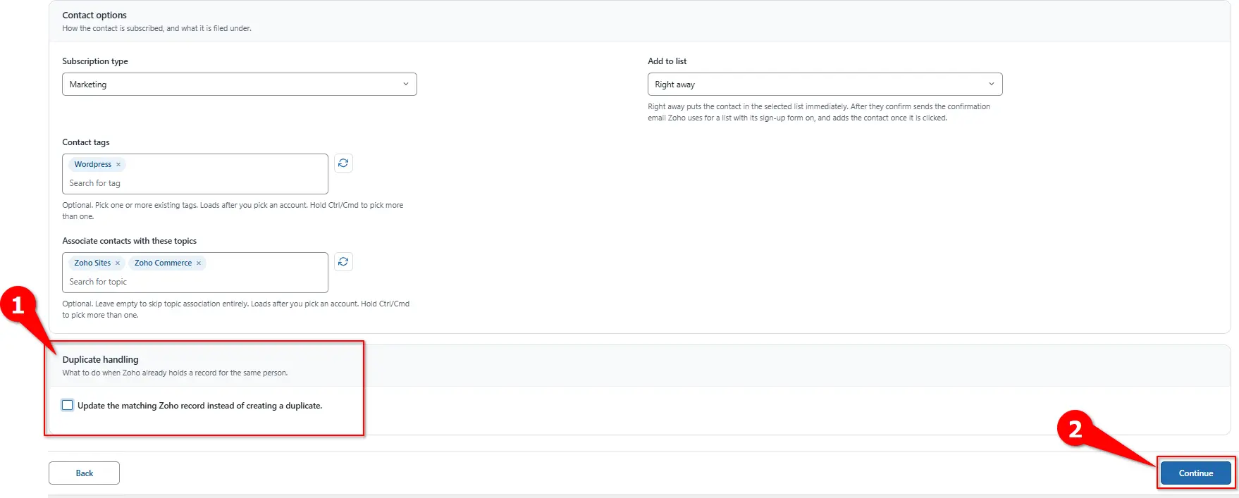Refresh the topics list
This screenshot has width=1239, height=498.
coord(343,262)
